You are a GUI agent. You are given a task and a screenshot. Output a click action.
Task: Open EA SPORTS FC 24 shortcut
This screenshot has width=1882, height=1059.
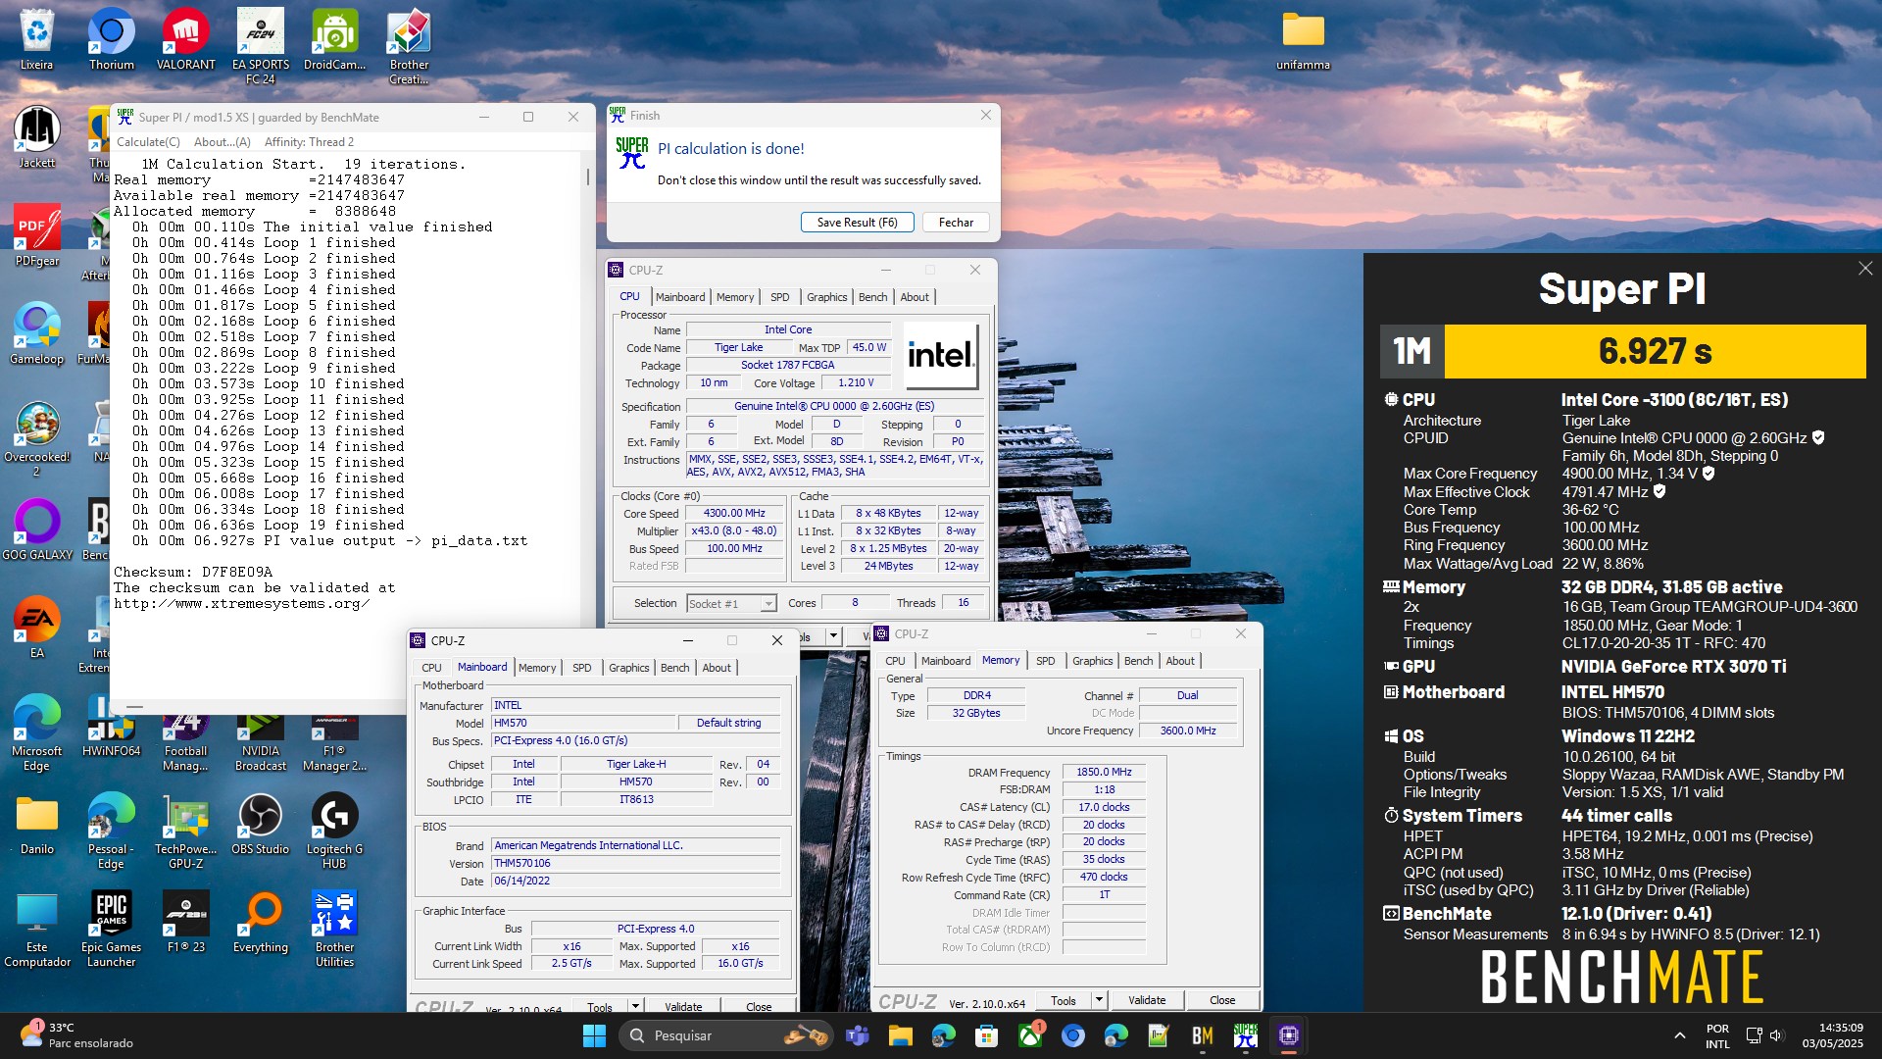[x=261, y=45]
